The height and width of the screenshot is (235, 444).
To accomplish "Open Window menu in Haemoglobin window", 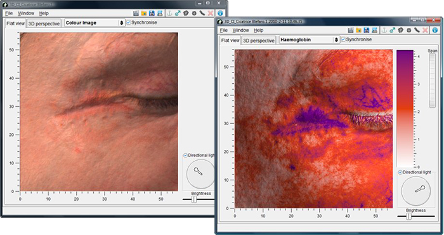I will click(240, 30).
